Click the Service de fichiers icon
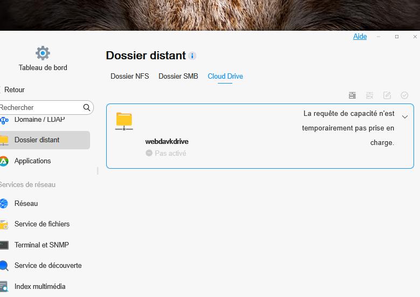This screenshot has height=297, width=420. point(4,224)
